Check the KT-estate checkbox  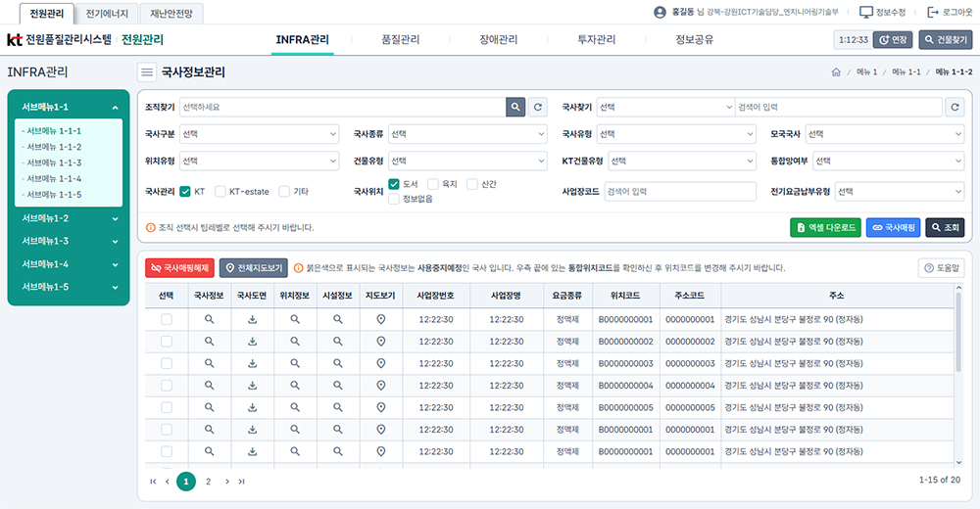pyautogui.click(x=220, y=192)
